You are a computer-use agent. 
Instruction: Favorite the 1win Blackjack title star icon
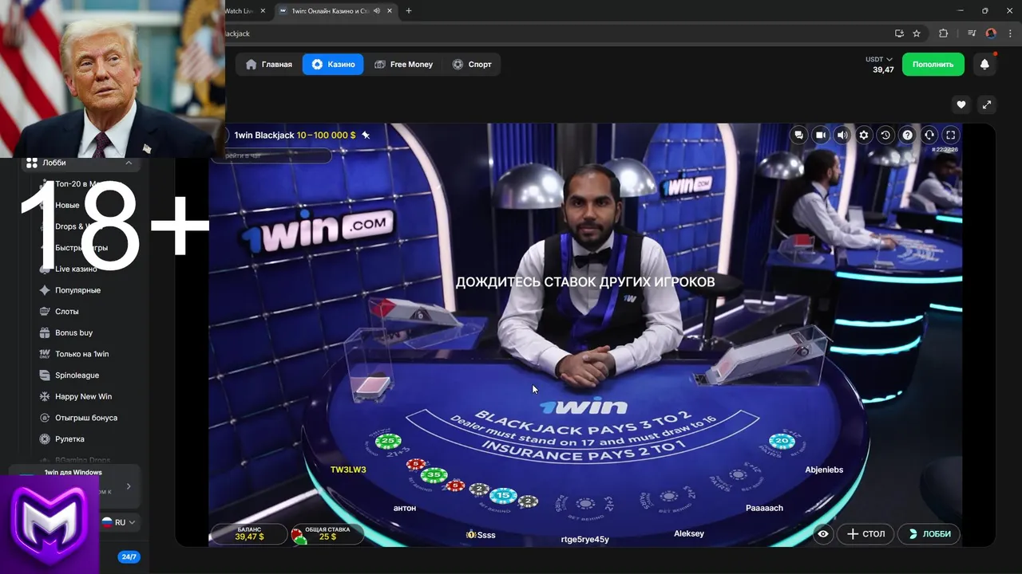pyautogui.click(x=366, y=136)
